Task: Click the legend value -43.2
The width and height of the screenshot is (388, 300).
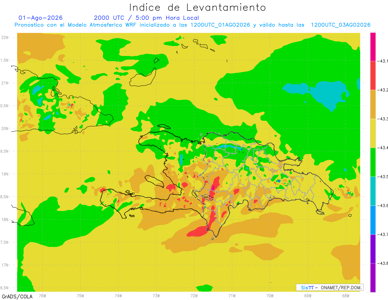Action: click(383, 90)
